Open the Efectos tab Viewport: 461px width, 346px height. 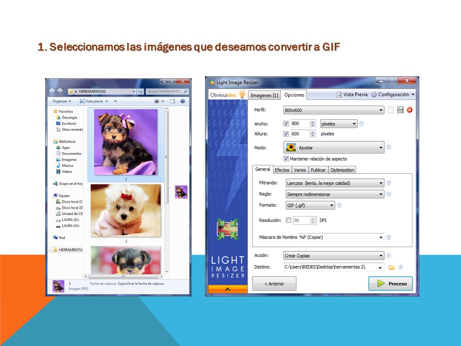coord(282,170)
